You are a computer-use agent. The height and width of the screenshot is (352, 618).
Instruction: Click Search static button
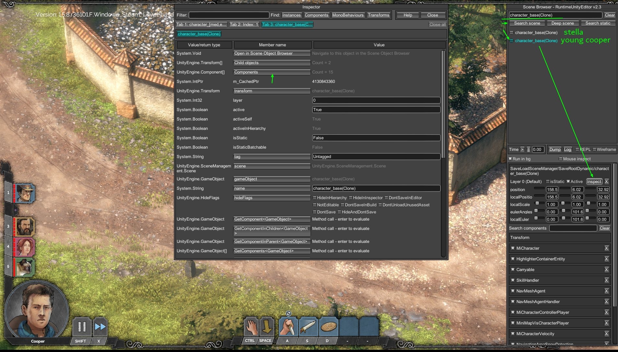pyautogui.click(x=598, y=23)
